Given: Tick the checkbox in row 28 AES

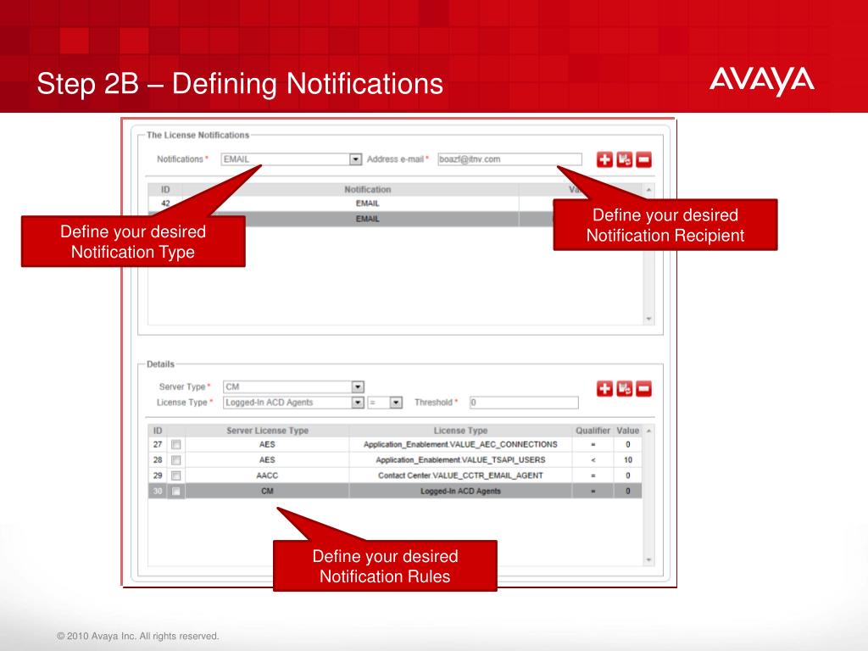Looking at the screenshot, I should tap(176, 460).
